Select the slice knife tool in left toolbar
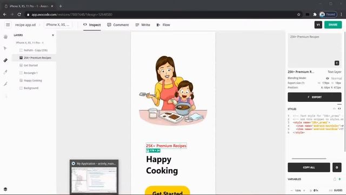This screenshot has width=346, height=195. (x=5, y=84)
